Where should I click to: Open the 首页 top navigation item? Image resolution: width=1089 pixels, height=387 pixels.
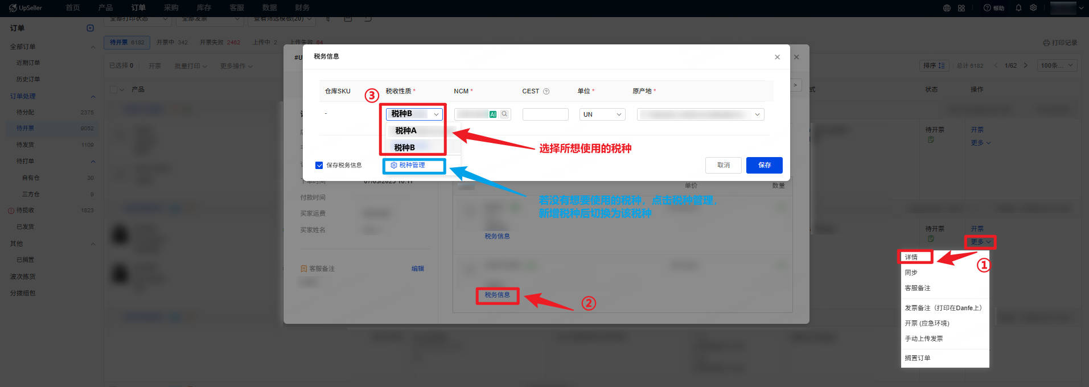(72, 8)
